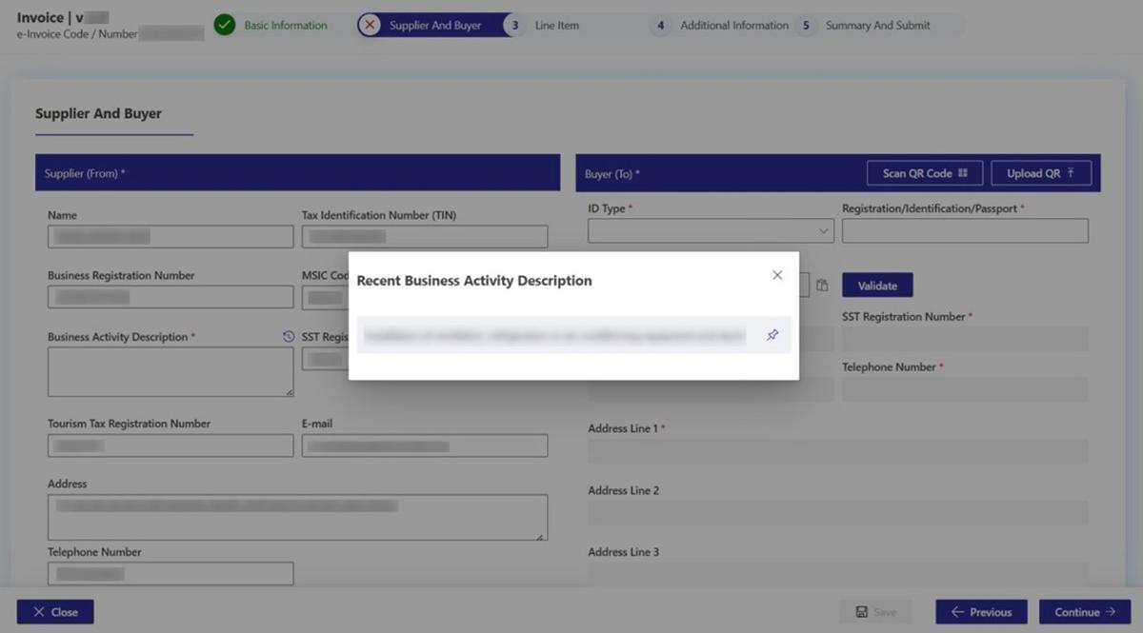The height and width of the screenshot is (633, 1143).
Task: Click the Supplier And Buyer page heading
Action: [98, 113]
